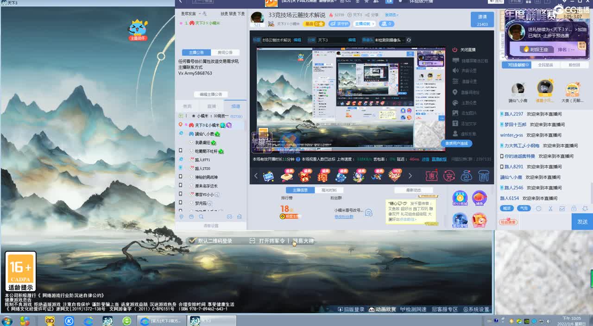Click the streamer avatar near title

click(257, 18)
